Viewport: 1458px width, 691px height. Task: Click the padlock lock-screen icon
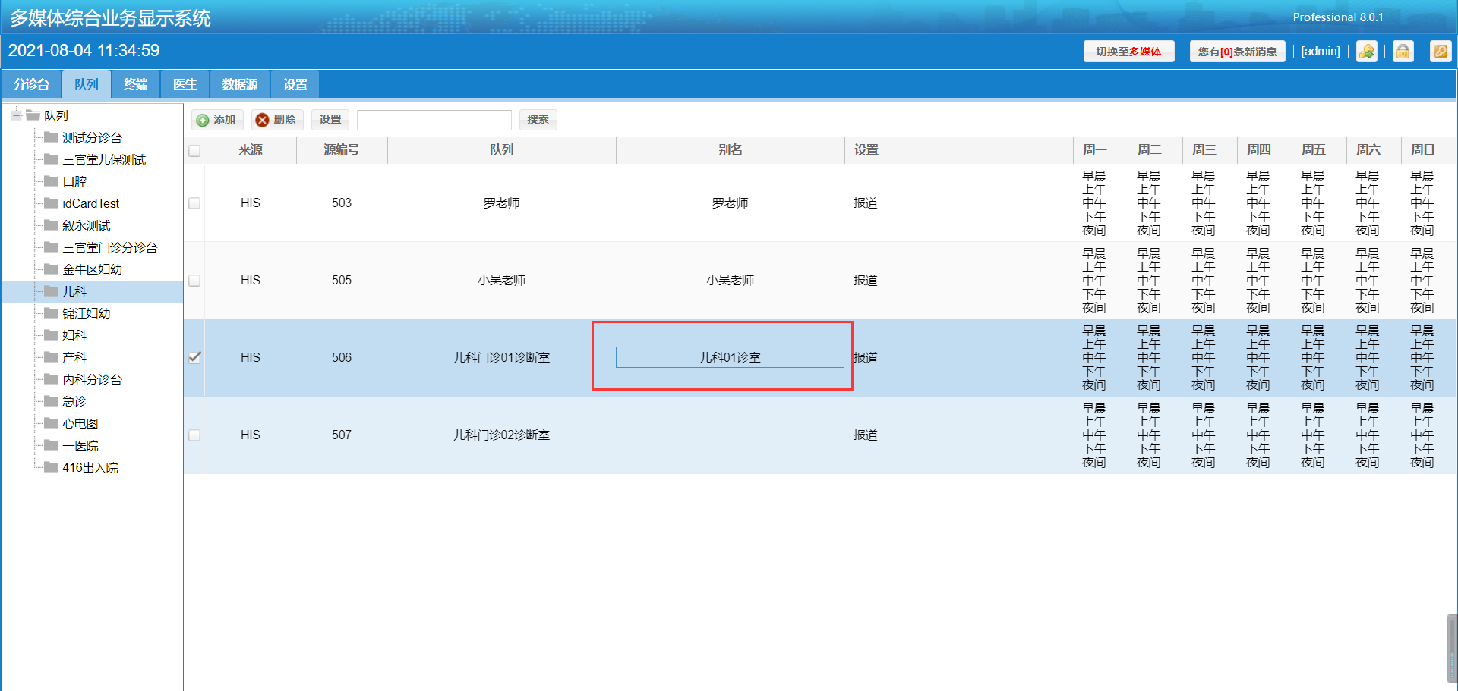click(x=1403, y=52)
